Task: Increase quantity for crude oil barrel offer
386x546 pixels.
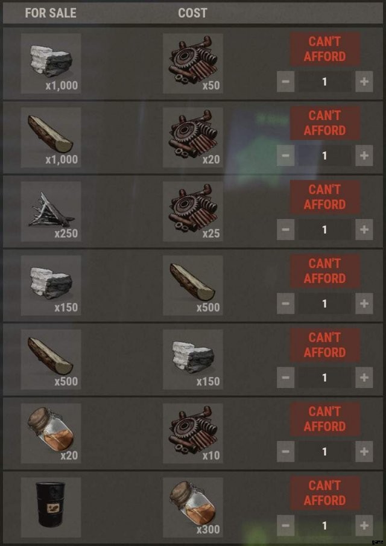Action: (x=364, y=525)
